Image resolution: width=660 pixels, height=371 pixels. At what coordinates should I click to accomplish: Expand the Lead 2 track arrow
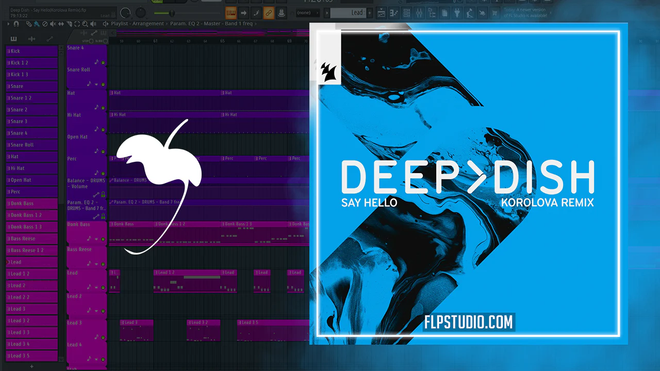[x=96, y=311]
